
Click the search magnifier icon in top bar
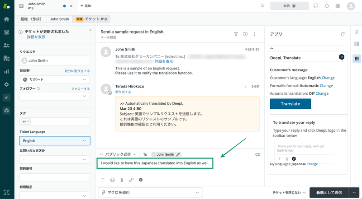coord(262,6)
